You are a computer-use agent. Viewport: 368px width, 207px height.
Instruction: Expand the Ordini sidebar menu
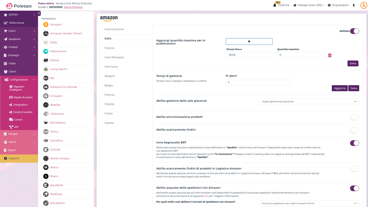click(x=19, y=31)
